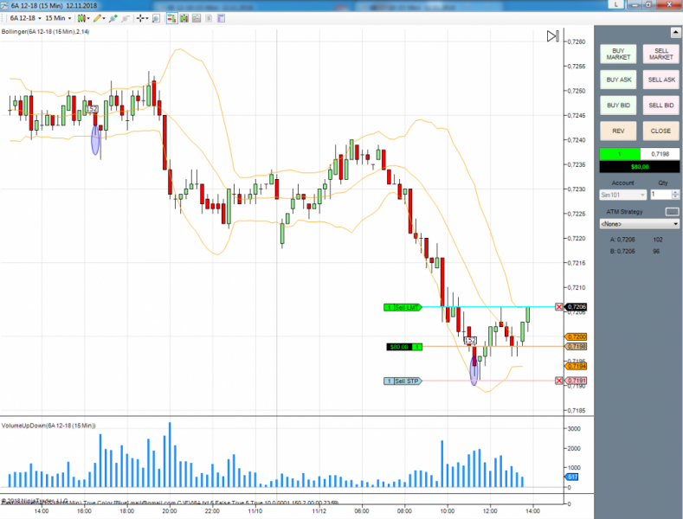
Task: Click the blue ellipse near 16:00
Action: coord(95,140)
